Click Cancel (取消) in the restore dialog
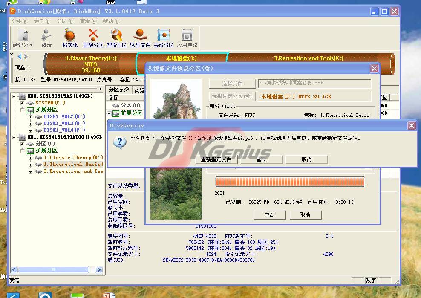This screenshot has width=421, height=298. [305, 215]
